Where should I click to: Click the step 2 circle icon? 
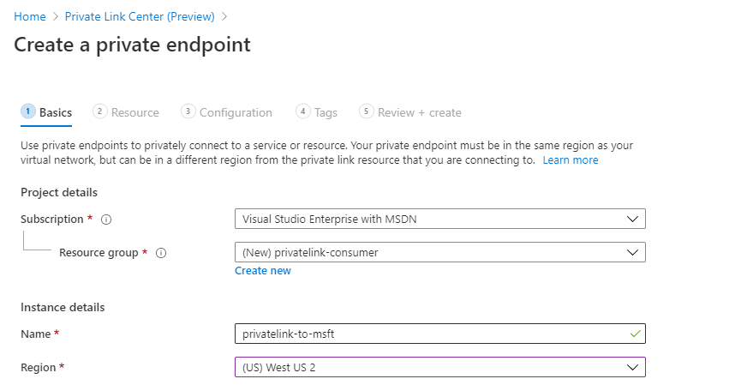point(99,111)
